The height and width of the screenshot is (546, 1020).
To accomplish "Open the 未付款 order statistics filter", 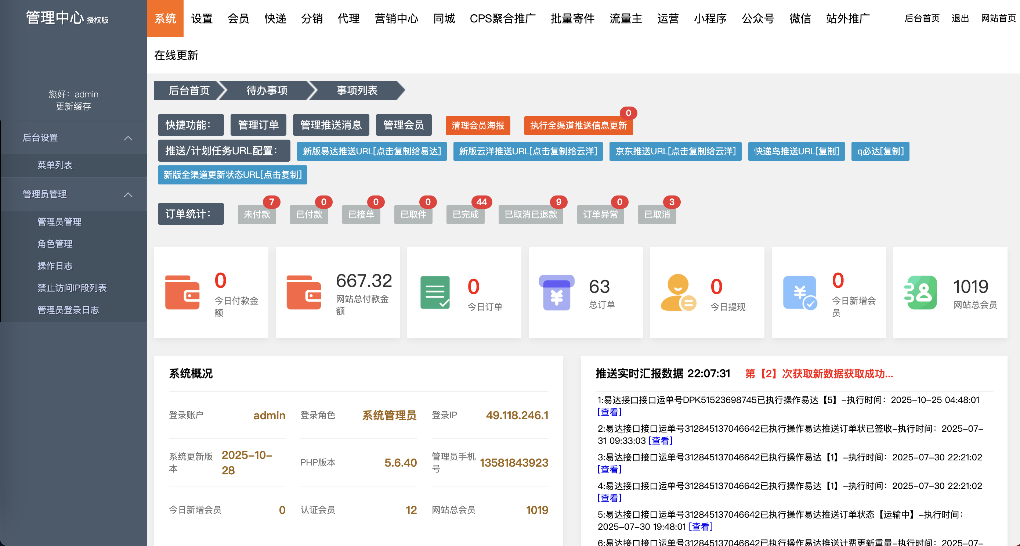I will (257, 214).
